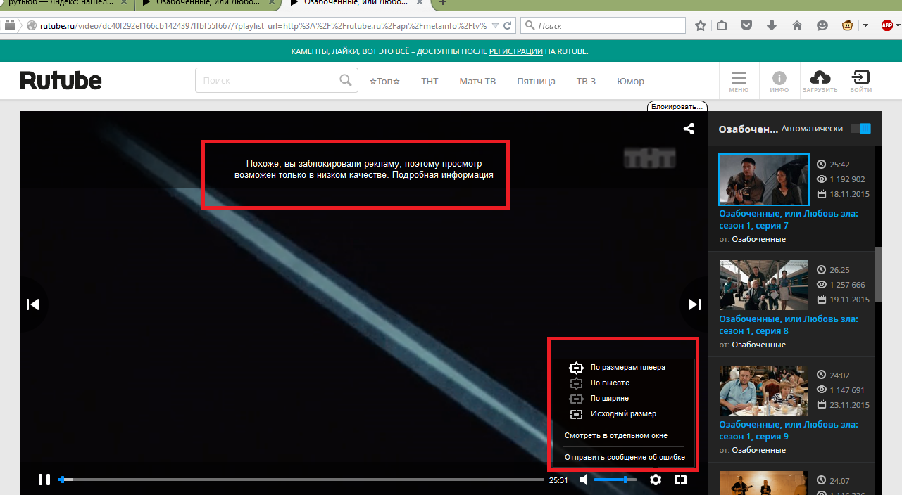Click the share icon on video player
Viewport: 902px width, 495px height.
689,129
